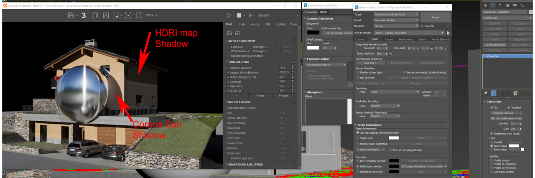Click the history number 3 toolbar icon
This screenshot has height=178, width=535.
(84, 15)
